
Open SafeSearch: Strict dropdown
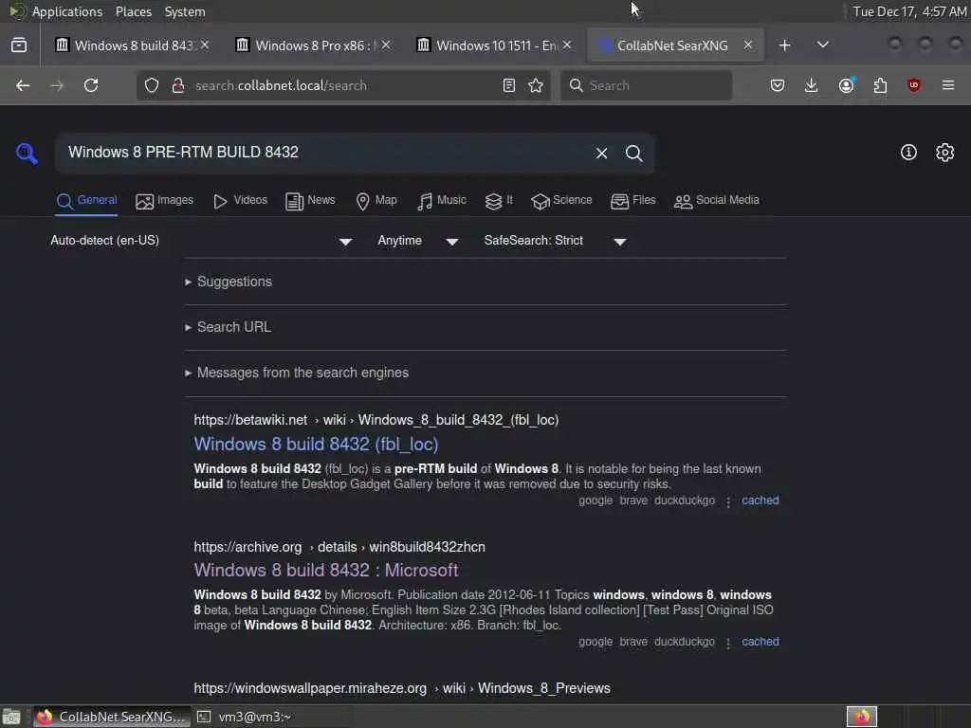pyautogui.click(x=556, y=241)
